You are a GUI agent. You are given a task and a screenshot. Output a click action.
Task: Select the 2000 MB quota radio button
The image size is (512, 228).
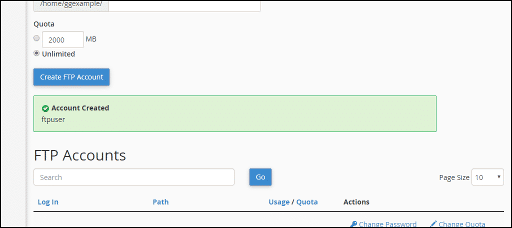point(36,38)
